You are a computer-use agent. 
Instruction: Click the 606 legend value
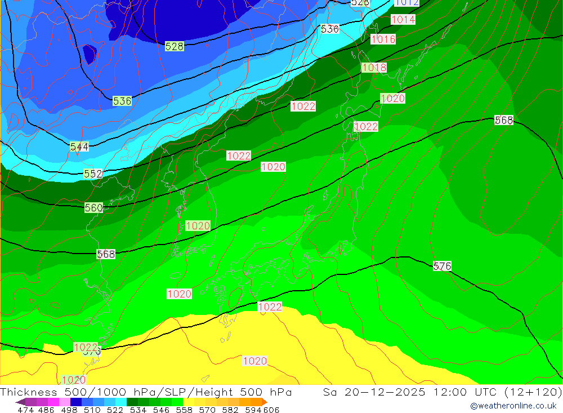(x=271, y=410)
